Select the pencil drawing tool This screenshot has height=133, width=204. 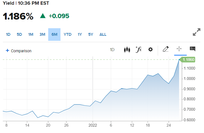166,49
